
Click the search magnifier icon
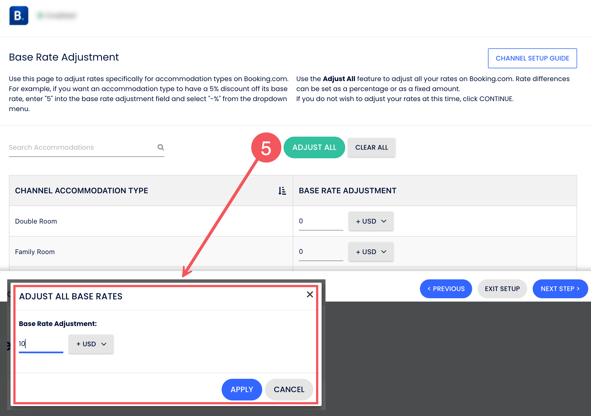point(161,147)
